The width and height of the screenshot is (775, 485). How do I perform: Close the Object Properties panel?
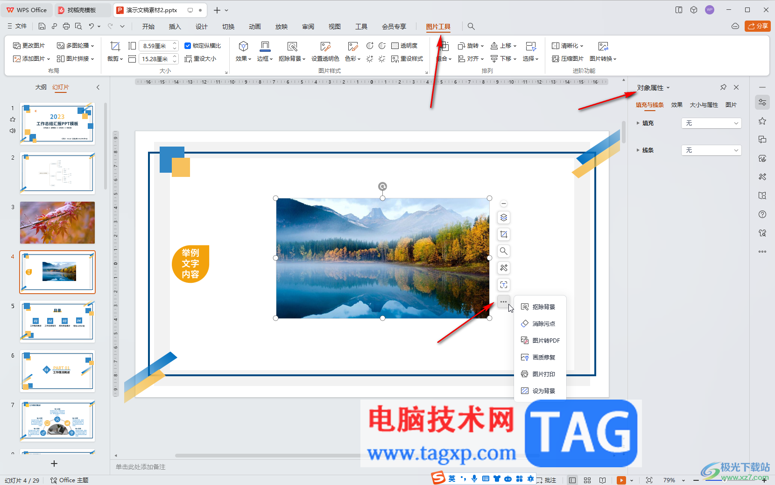(x=736, y=87)
